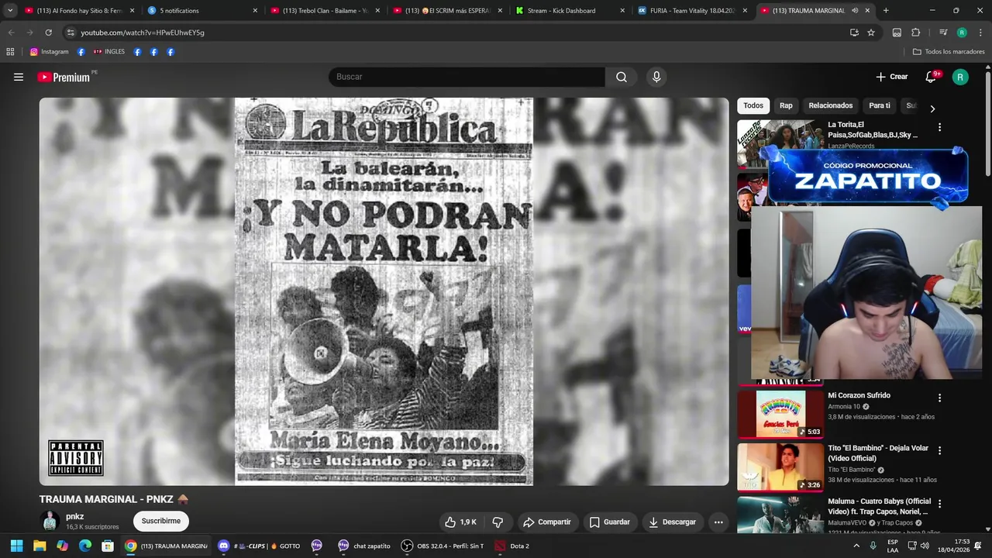View site information icon in address bar
992x558 pixels.
tap(71, 33)
